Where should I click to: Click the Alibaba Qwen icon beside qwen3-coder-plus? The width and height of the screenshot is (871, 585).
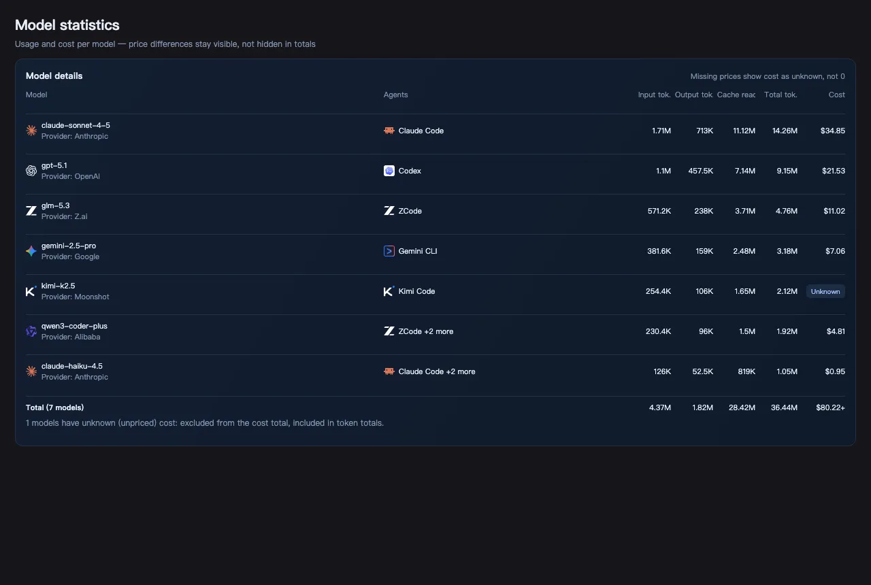31,331
